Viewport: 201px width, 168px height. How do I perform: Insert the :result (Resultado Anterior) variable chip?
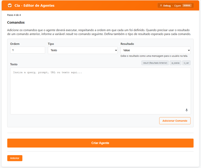[155, 63]
